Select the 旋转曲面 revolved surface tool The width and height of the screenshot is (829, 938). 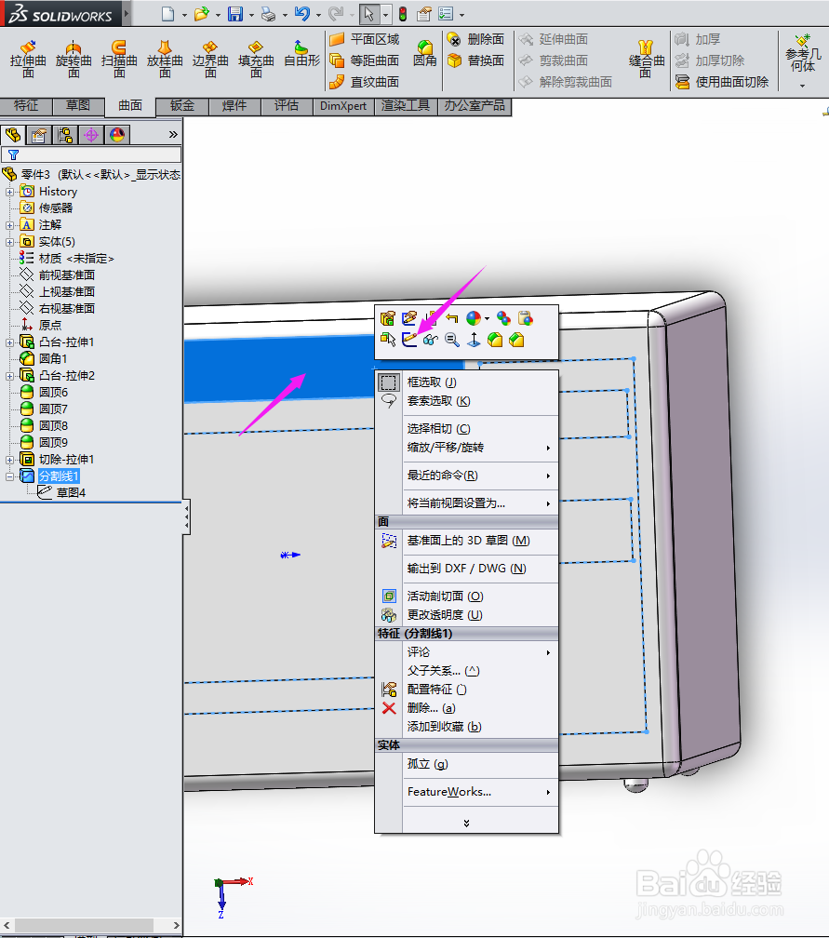click(74, 60)
